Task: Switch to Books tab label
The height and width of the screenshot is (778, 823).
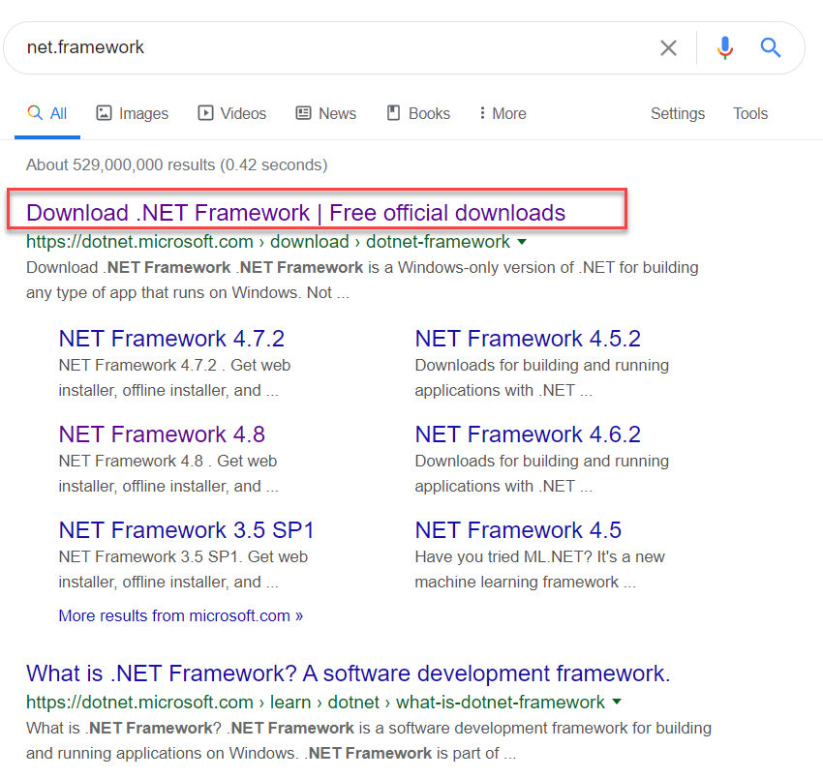Action: click(429, 114)
